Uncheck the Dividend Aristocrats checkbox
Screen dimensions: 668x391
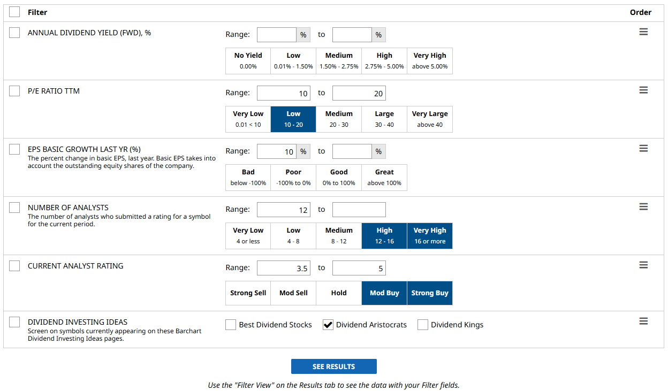coord(328,325)
